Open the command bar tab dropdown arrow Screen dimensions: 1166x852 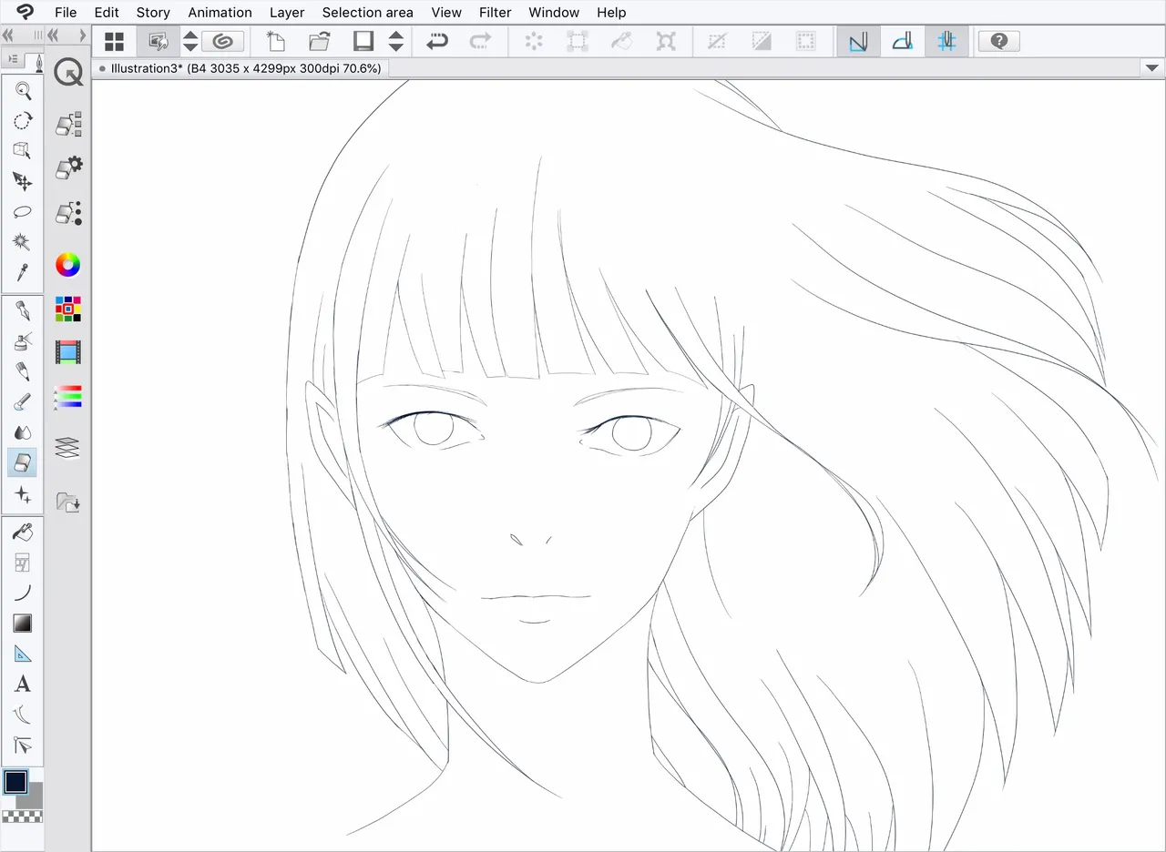(x=1152, y=68)
